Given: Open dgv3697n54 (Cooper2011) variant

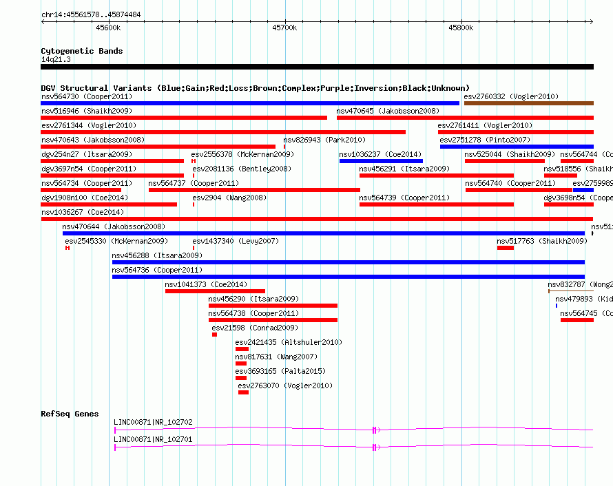Looking at the screenshot, I should click(89, 169).
